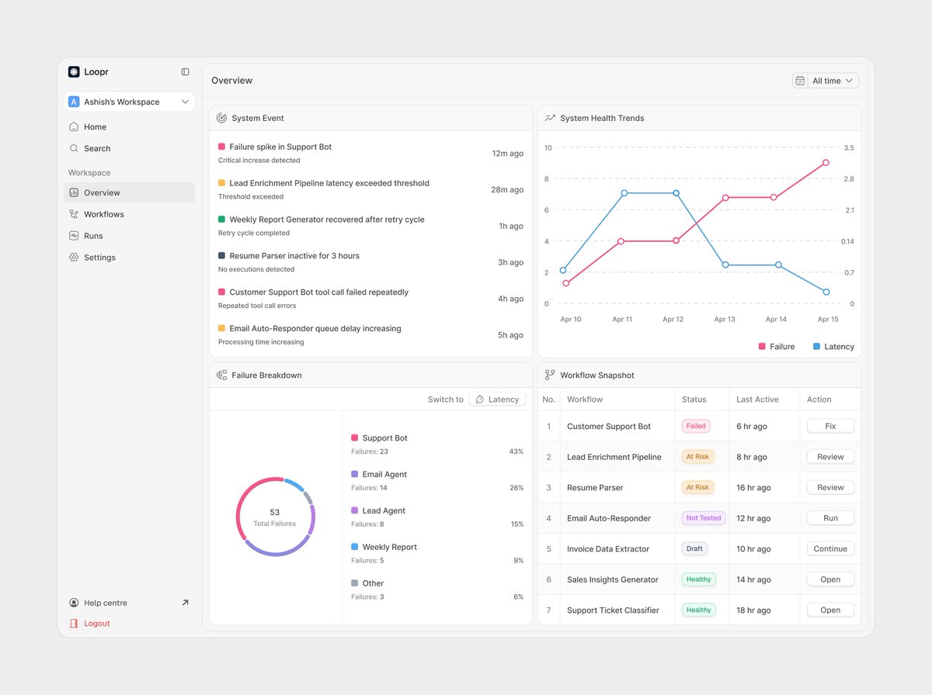Go to Home in sidebar
Screen dimensions: 932x695
point(129,127)
